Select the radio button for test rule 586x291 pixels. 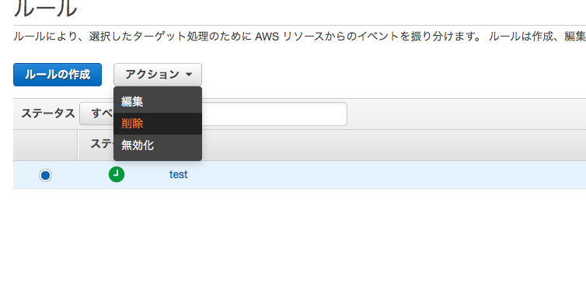[45, 175]
